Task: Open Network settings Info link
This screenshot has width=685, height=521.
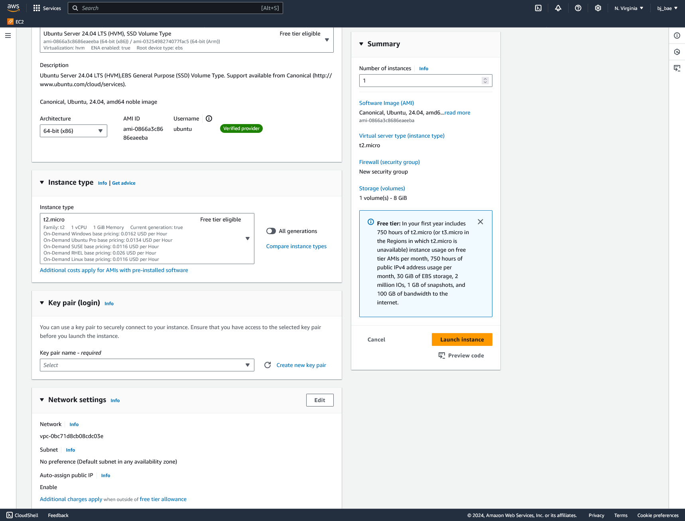Action: tap(115, 401)
